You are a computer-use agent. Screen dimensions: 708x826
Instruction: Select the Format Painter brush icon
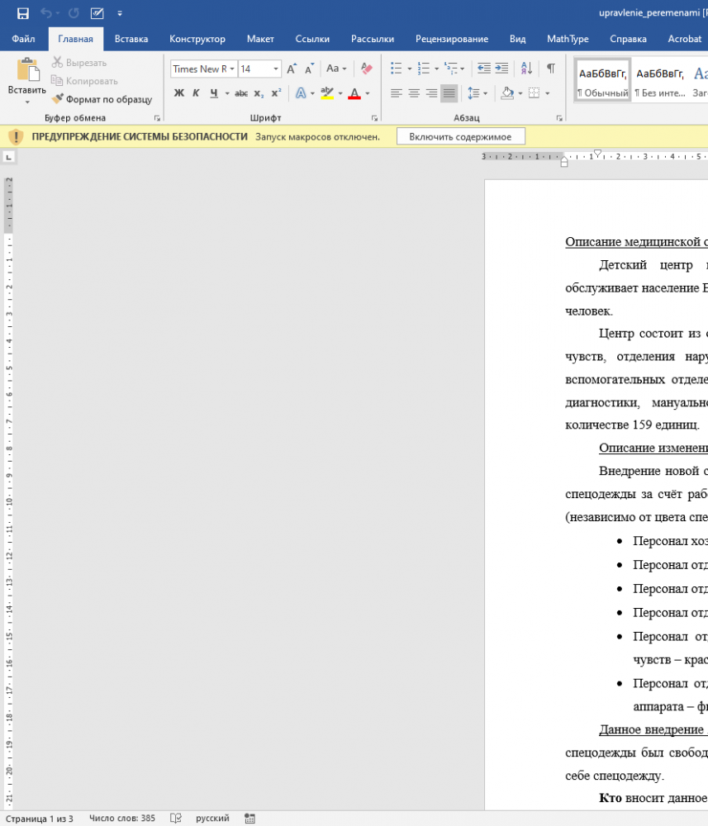pos(57,98)
